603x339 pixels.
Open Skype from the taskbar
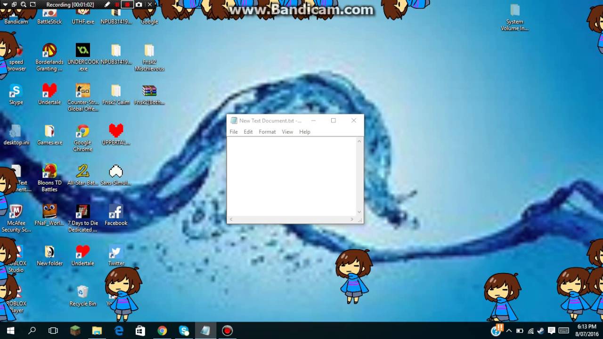pos(184,331)
